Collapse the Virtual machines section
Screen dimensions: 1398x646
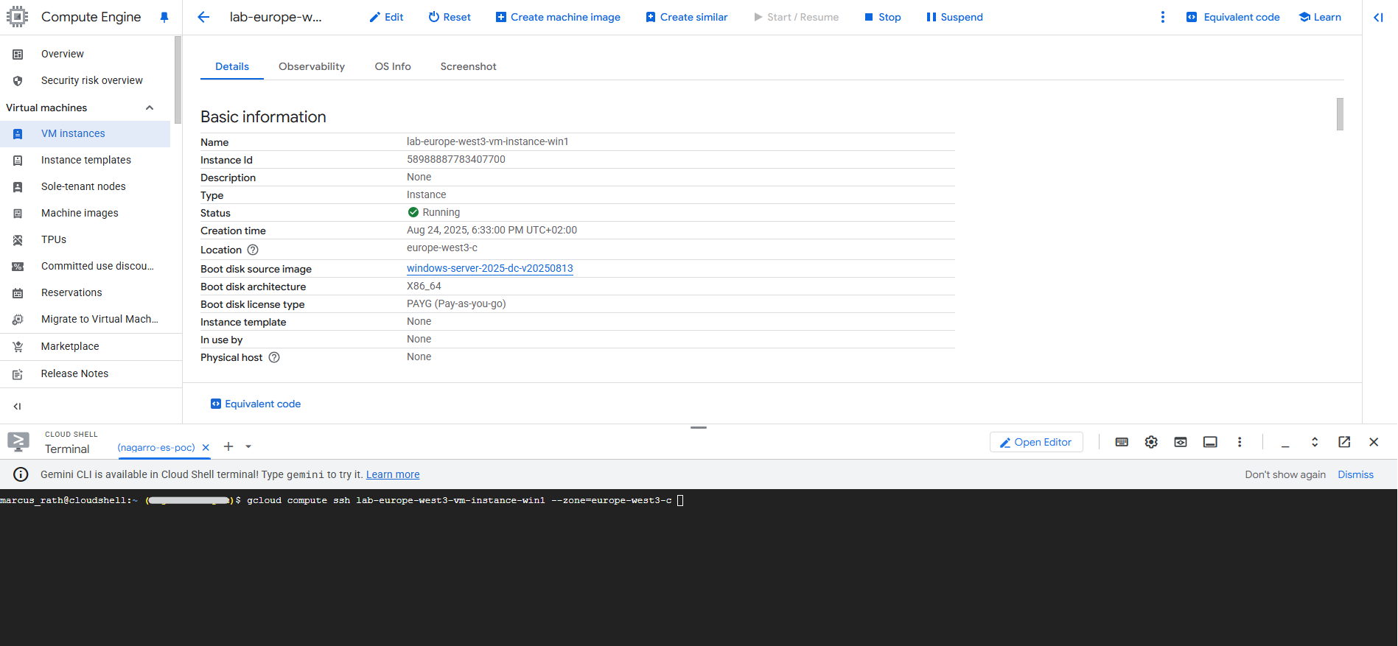pyautogui.click(x=150, y=108)
